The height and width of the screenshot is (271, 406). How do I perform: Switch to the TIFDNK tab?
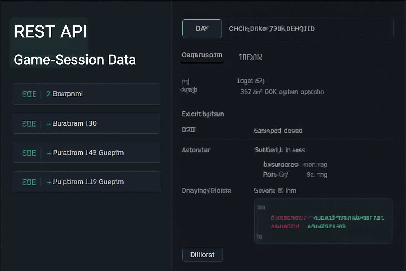[250, 57]
